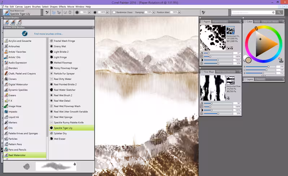
Task: Switch to the Layers panel tab
Action: pos(250,79)
